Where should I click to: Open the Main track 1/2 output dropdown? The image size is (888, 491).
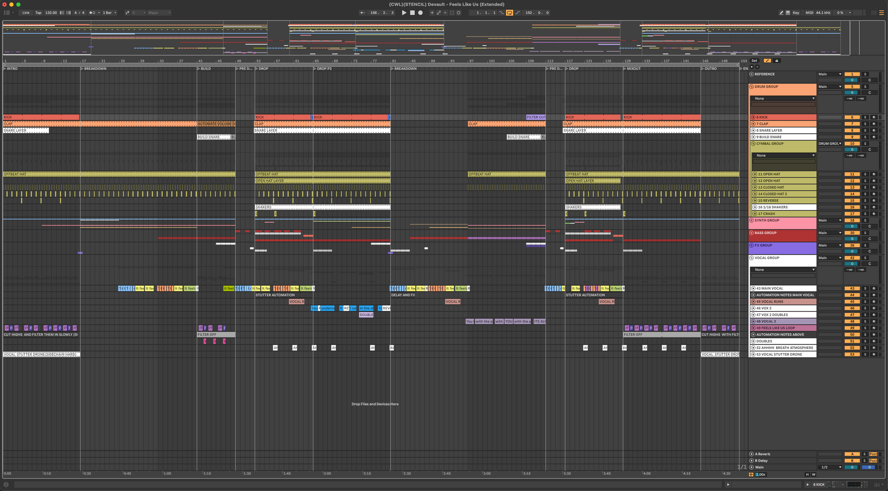pos(830,467)
